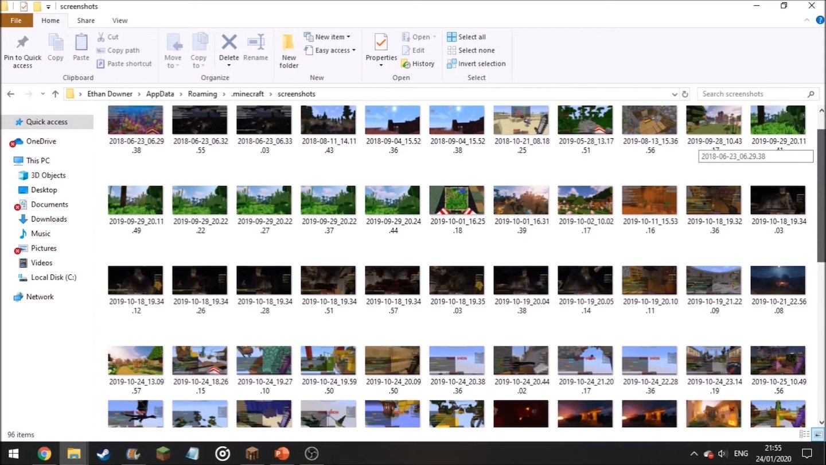Click the Paste ribbon icon
826x465 pixels.
(x=81, y=43)
